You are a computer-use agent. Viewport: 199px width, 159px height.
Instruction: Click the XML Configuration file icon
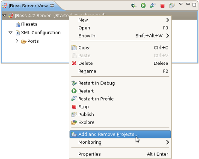[18, 33]
